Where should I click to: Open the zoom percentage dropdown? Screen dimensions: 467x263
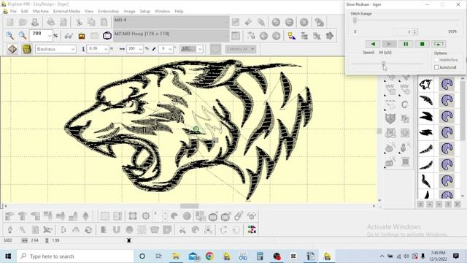(x=50, y=36)
